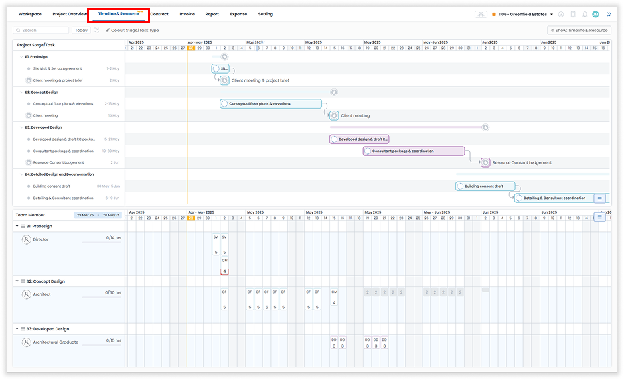Collapse B1: Predesign in Team Member panel
Screen dimensions: 624x380
[17, 226]
